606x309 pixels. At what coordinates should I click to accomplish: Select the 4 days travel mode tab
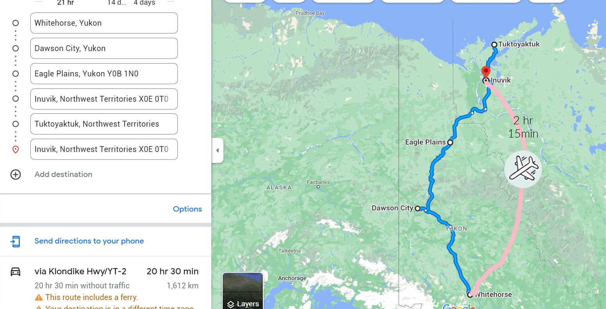click(144, 3)
